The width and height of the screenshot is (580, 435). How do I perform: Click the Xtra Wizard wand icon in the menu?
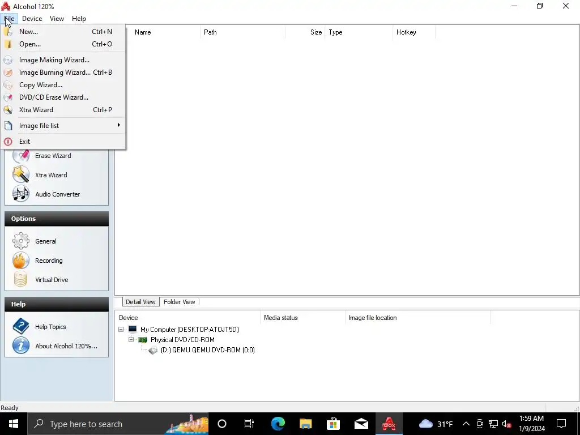point(8,110)
